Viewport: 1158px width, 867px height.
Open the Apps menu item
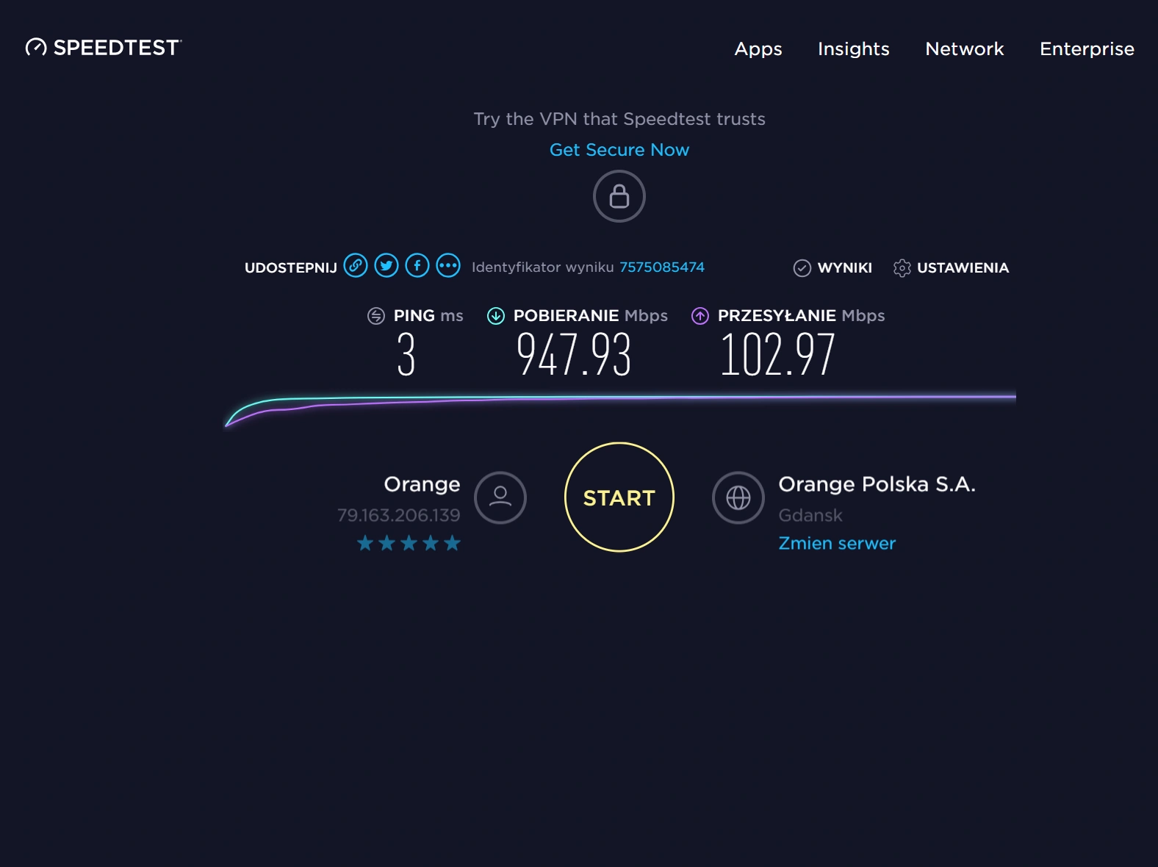(758, 49)
